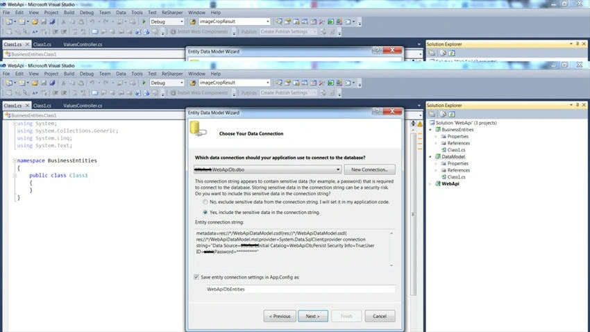Click Save All icon in front window toolbar
The image size is (590, 332).
coord(52,83)
